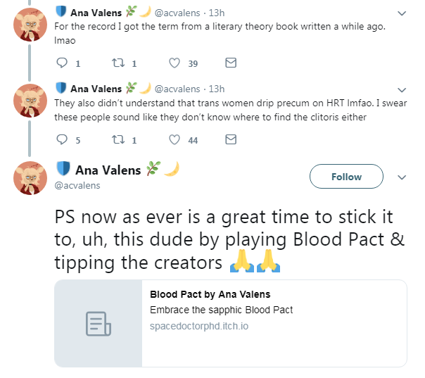The width and height of the screenshot is (425, 378).
Task: Open the @acvalens handle below the main tweet name
Action: click(77, 185)
